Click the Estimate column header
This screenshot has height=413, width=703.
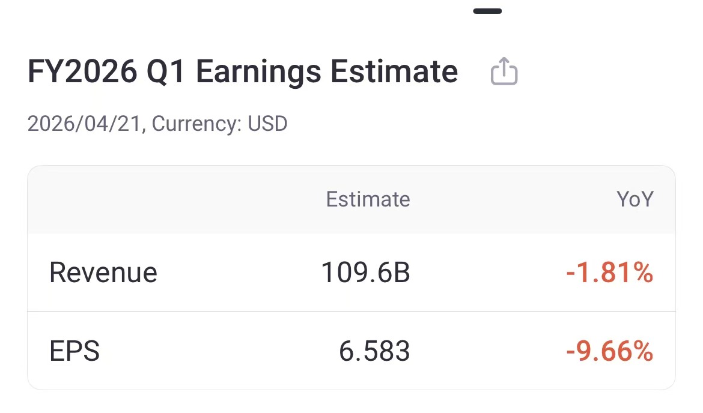pos(368,199)
